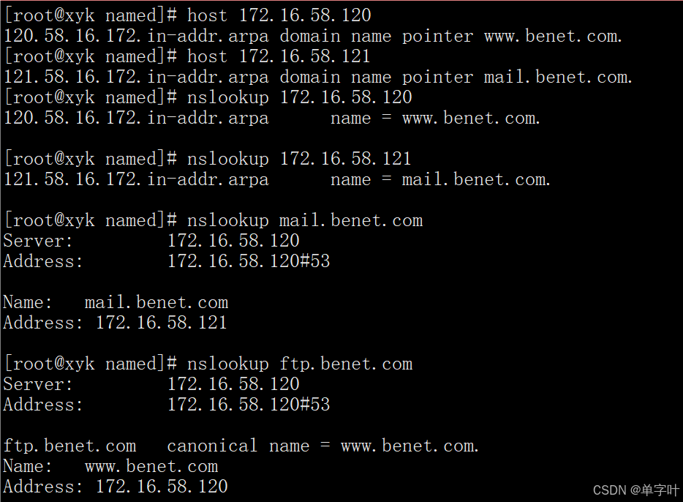
Task: Click 'Name: www.benet.com' line
Action: click(x=110, y=466)
